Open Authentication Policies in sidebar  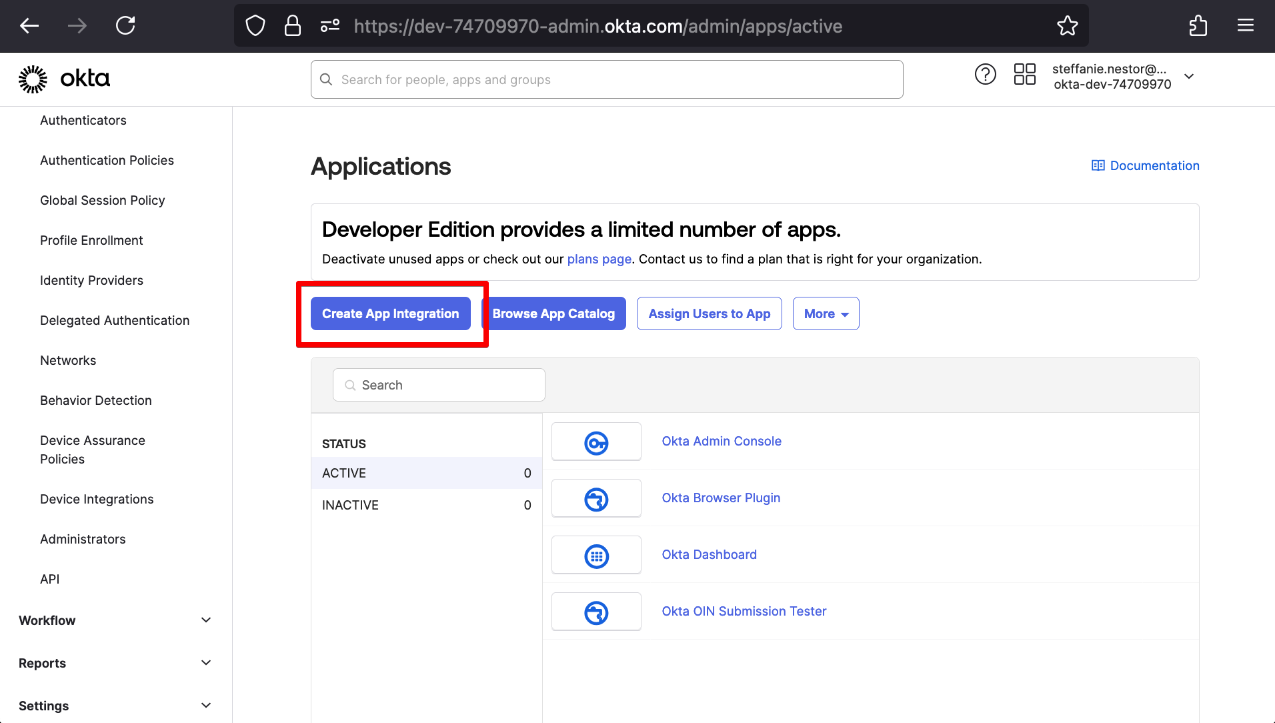pyautogui.click(x=107, y=160)
